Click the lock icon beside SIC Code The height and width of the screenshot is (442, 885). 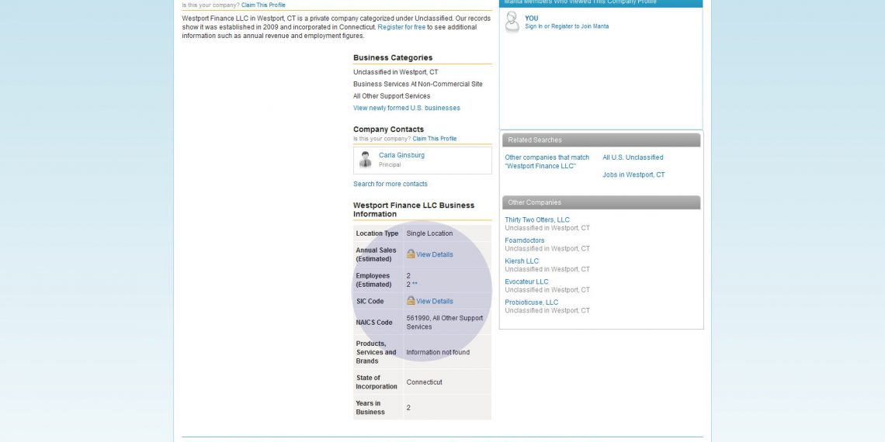click(411, 301)
